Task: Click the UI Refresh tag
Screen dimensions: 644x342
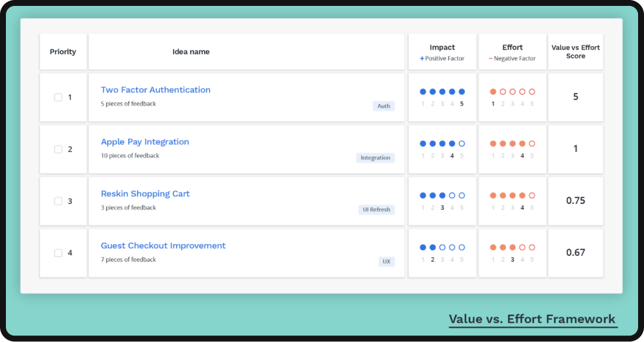Action: coord(376,210)
